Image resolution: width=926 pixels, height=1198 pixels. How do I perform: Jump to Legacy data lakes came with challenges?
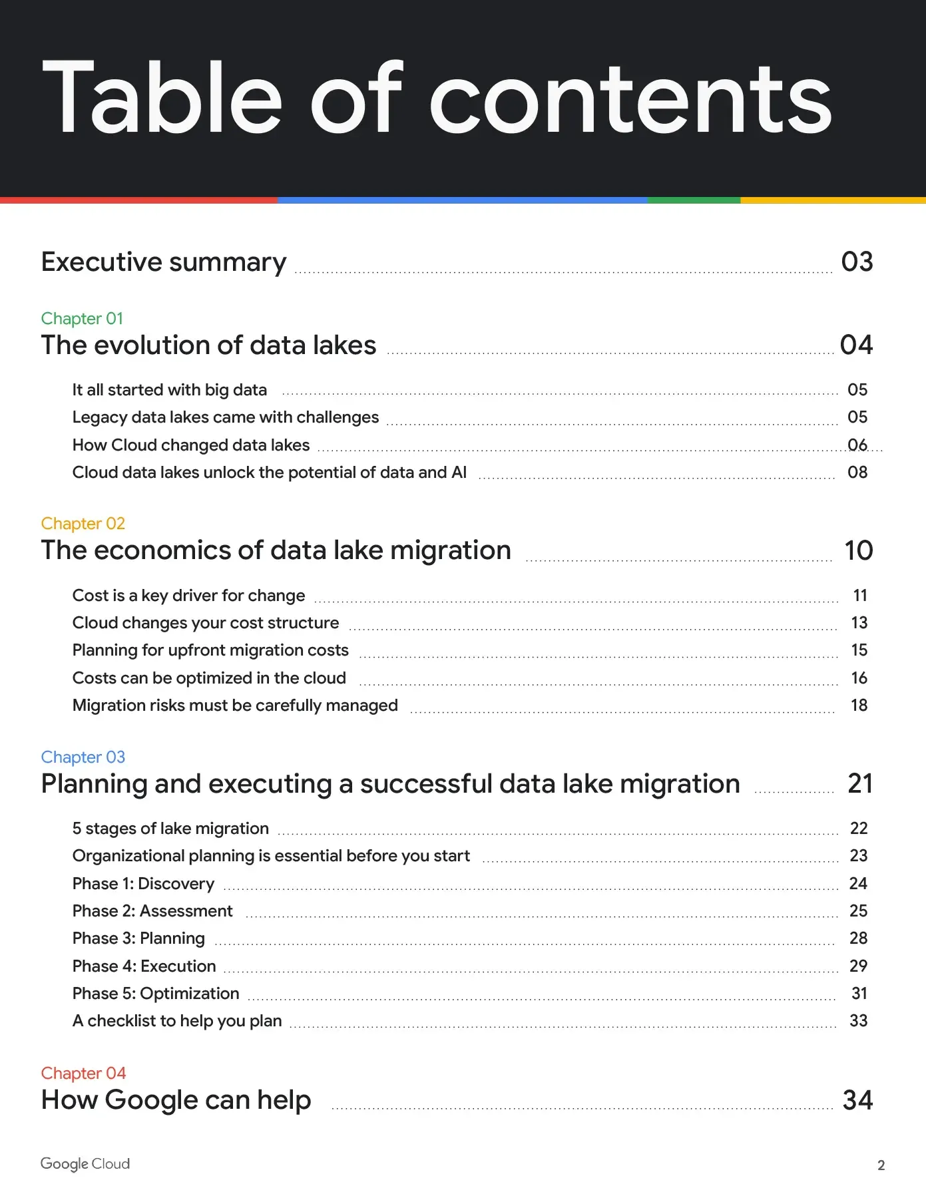(x=225, y=417)
